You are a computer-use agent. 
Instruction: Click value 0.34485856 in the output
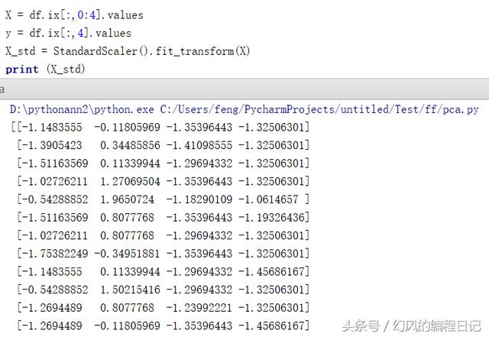pos(130,145)
